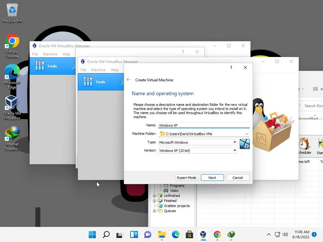Expand Machine Folder dropdown
Screen dimensions: 323x242
click(247, 134)
